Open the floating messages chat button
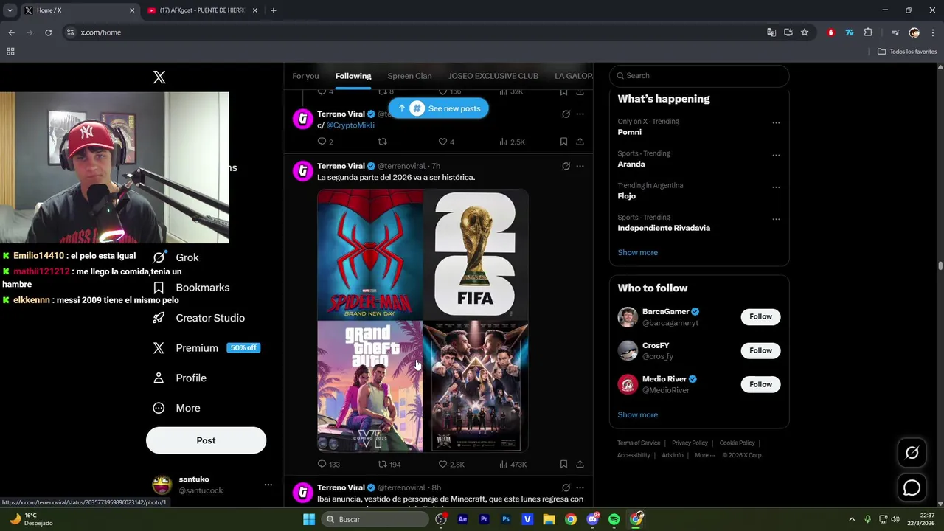 (912, 488)
